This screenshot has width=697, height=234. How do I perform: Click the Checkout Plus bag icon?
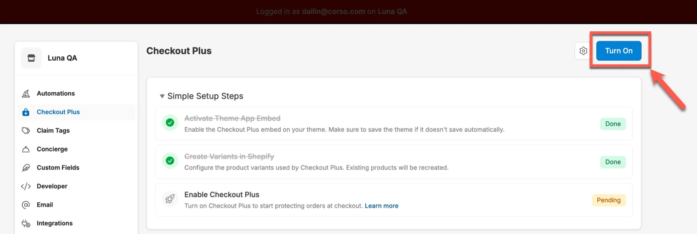coord(26,112)
